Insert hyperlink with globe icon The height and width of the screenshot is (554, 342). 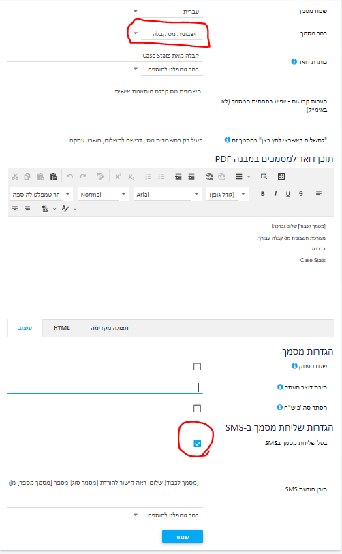[209, 176]
